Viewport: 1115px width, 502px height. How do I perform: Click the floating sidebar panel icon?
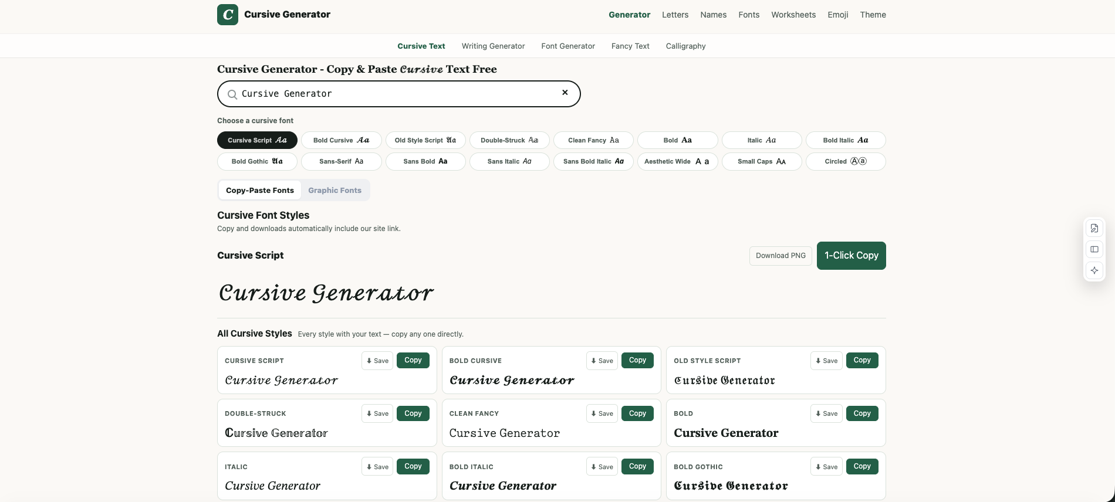click(1094, 249)
